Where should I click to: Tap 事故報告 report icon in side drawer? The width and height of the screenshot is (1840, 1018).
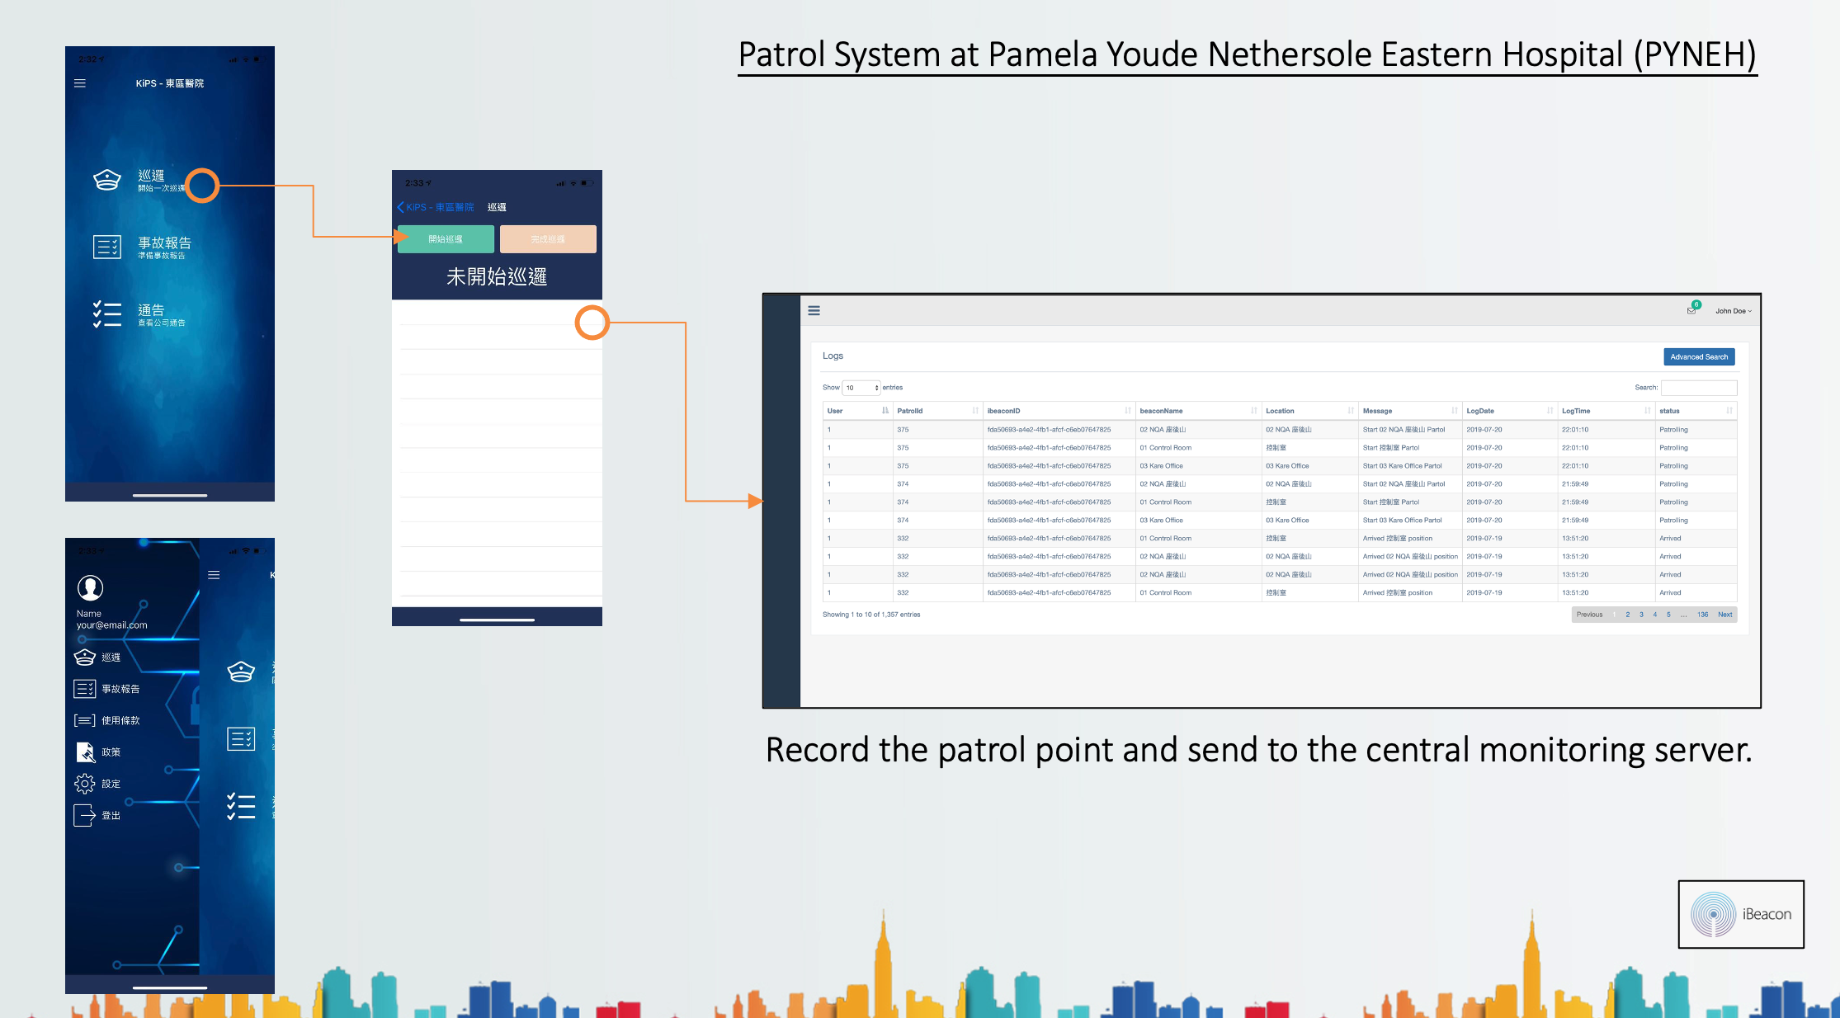[x=85, y=689]
